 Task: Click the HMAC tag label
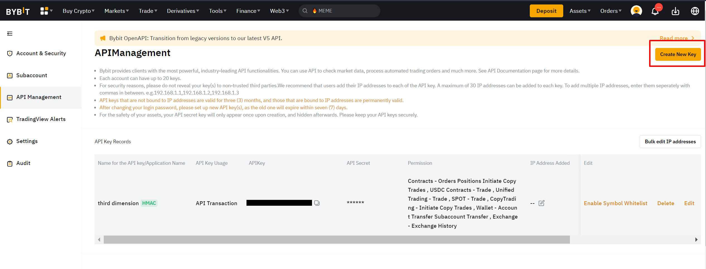149,203
